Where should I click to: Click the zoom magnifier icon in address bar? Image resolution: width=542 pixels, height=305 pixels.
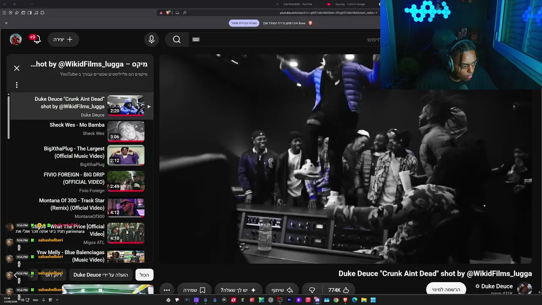[x=185, y=13]
